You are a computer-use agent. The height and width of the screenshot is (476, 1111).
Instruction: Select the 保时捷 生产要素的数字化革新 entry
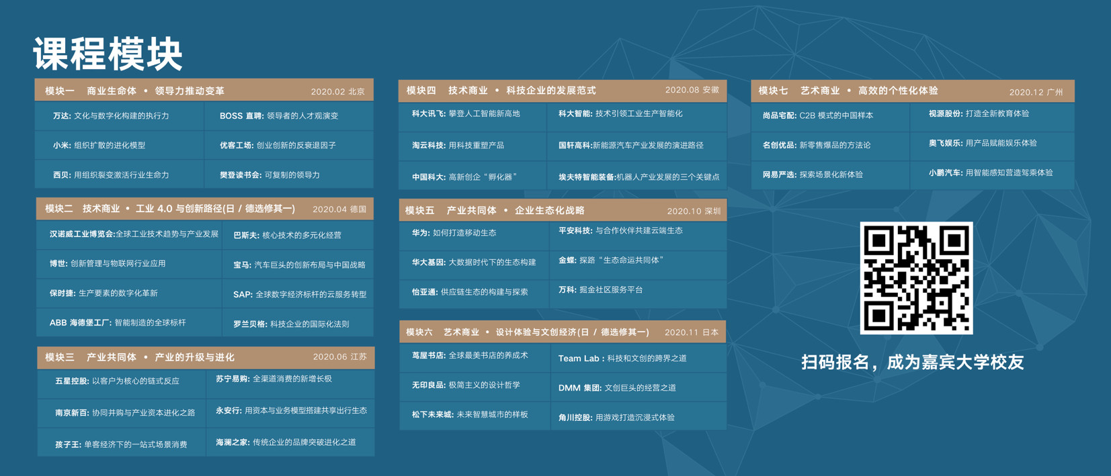[129, 293]
